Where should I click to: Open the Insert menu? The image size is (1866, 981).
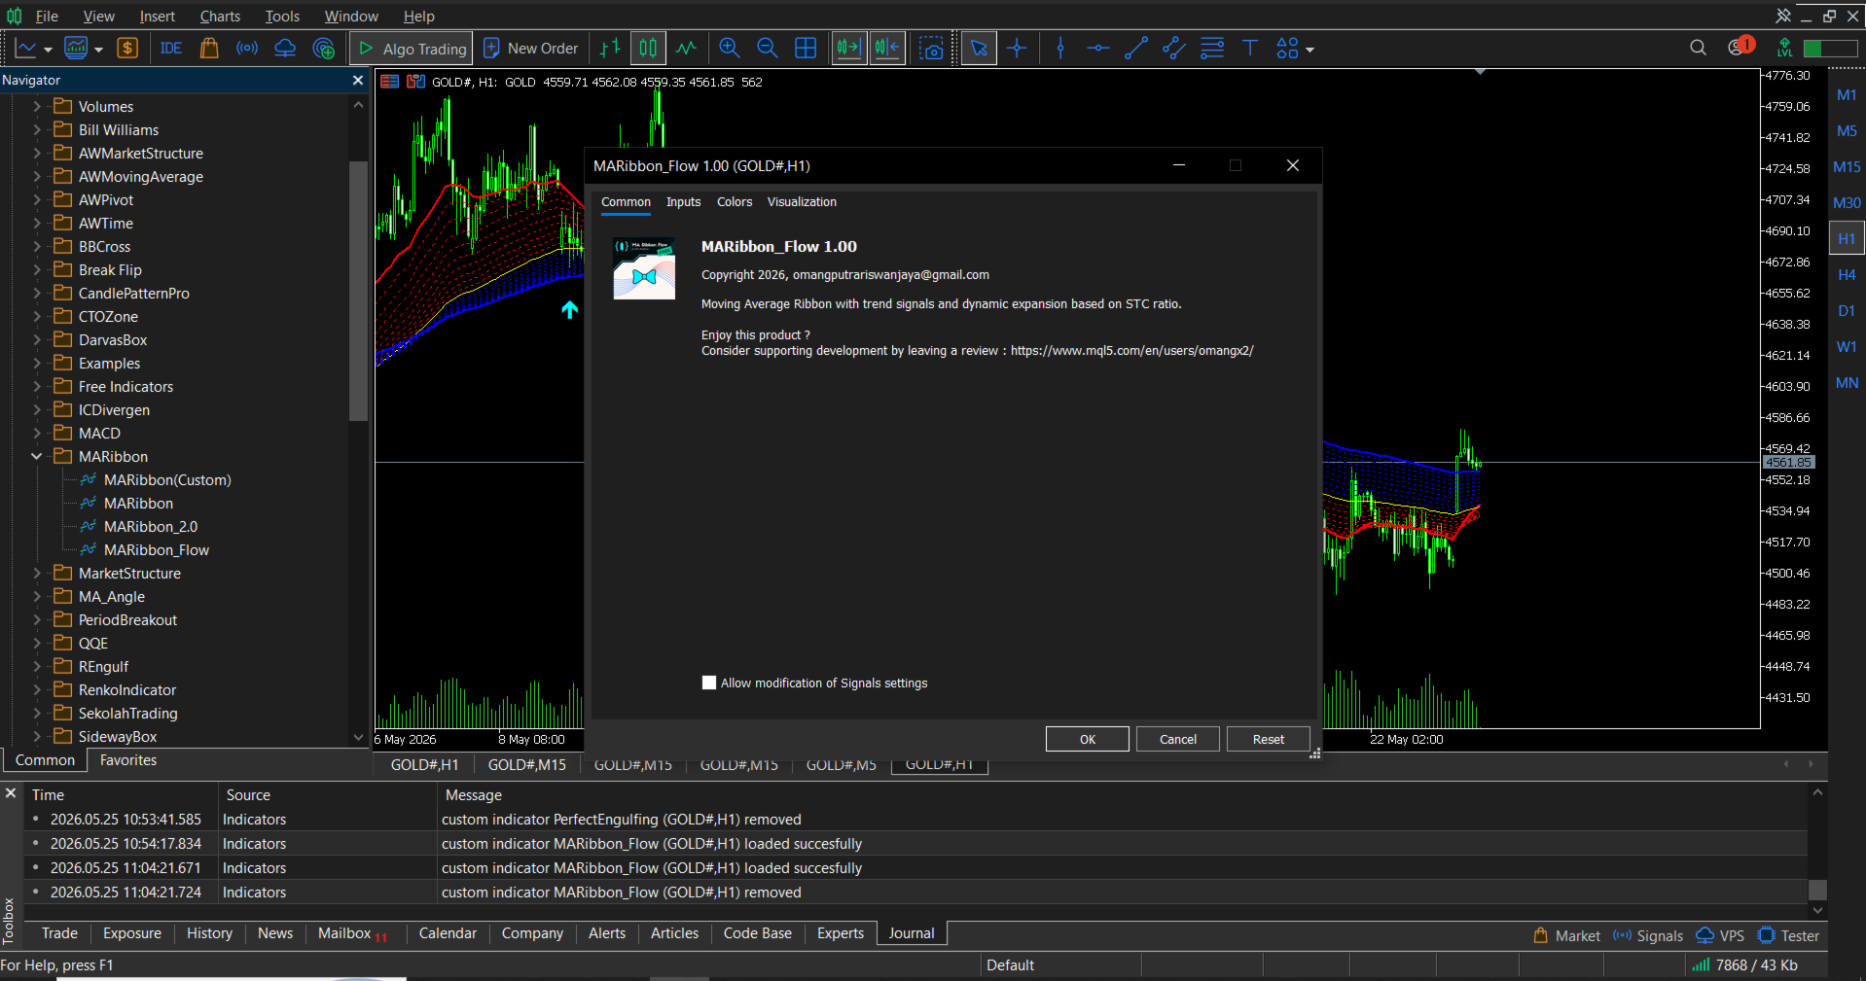tap(157, 17)
